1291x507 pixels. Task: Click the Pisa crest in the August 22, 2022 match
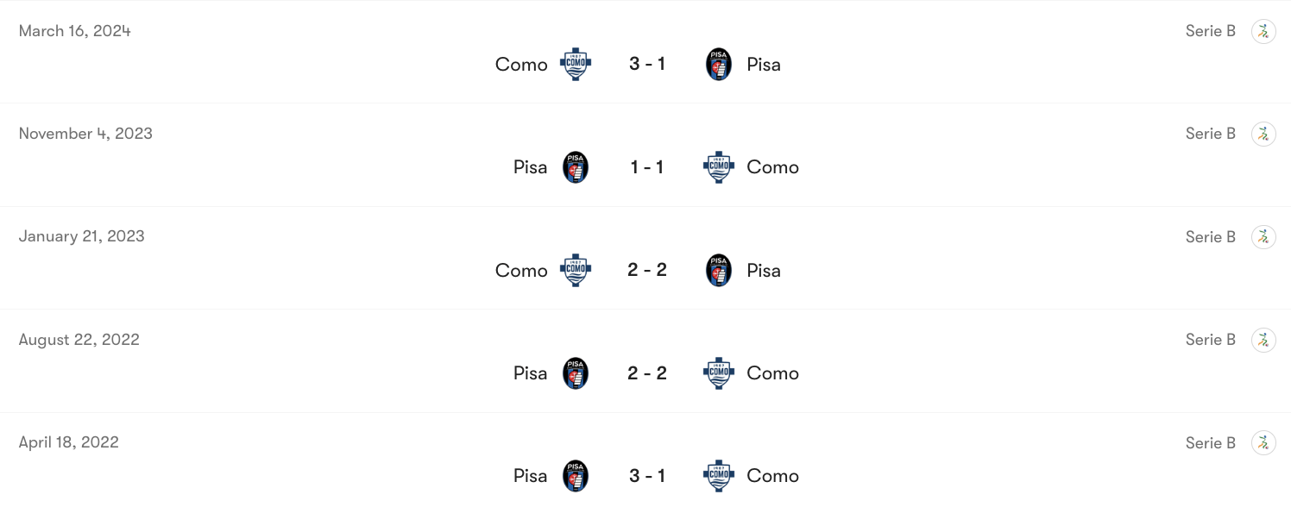[576, 372]
